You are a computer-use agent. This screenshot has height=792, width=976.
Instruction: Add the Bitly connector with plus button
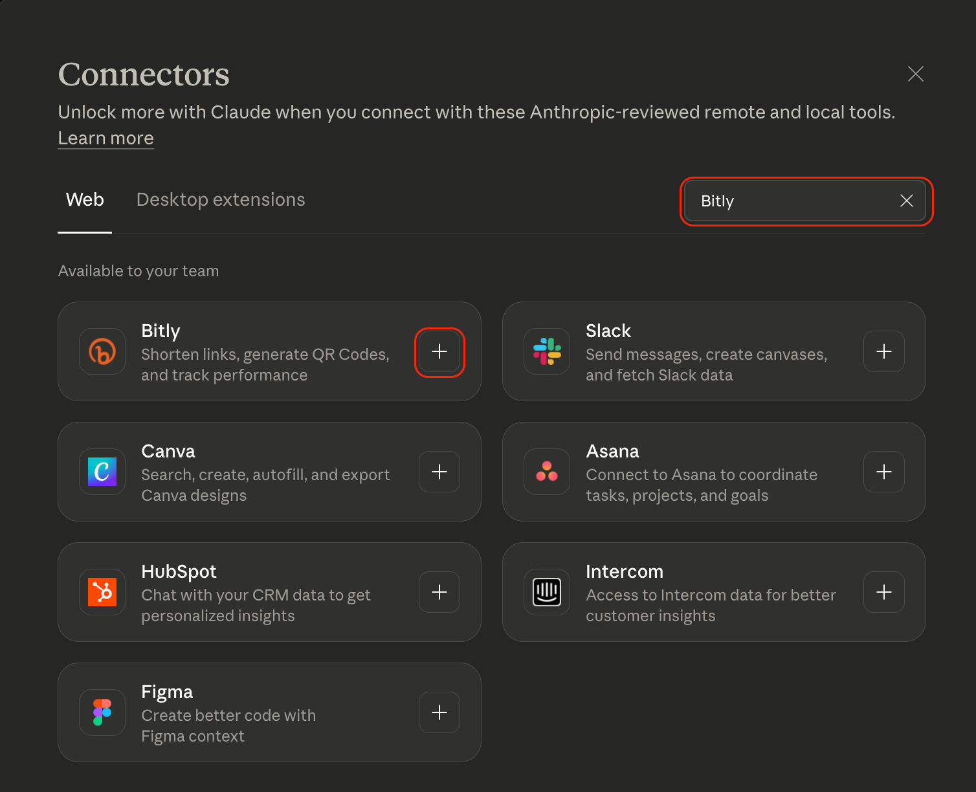point(439,351)
